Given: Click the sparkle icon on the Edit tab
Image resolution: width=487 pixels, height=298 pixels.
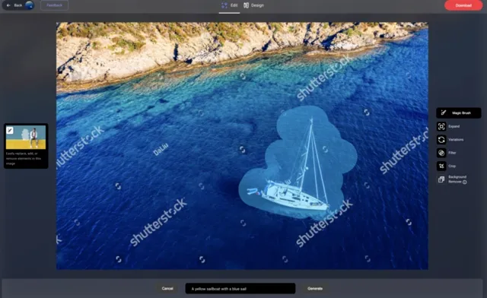Looking at the screenshot, I should 224,5.
